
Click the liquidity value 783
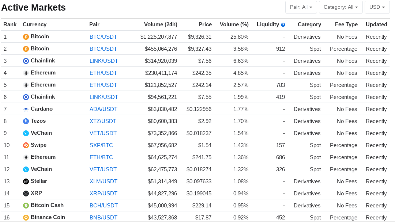[x=281, y=85]
